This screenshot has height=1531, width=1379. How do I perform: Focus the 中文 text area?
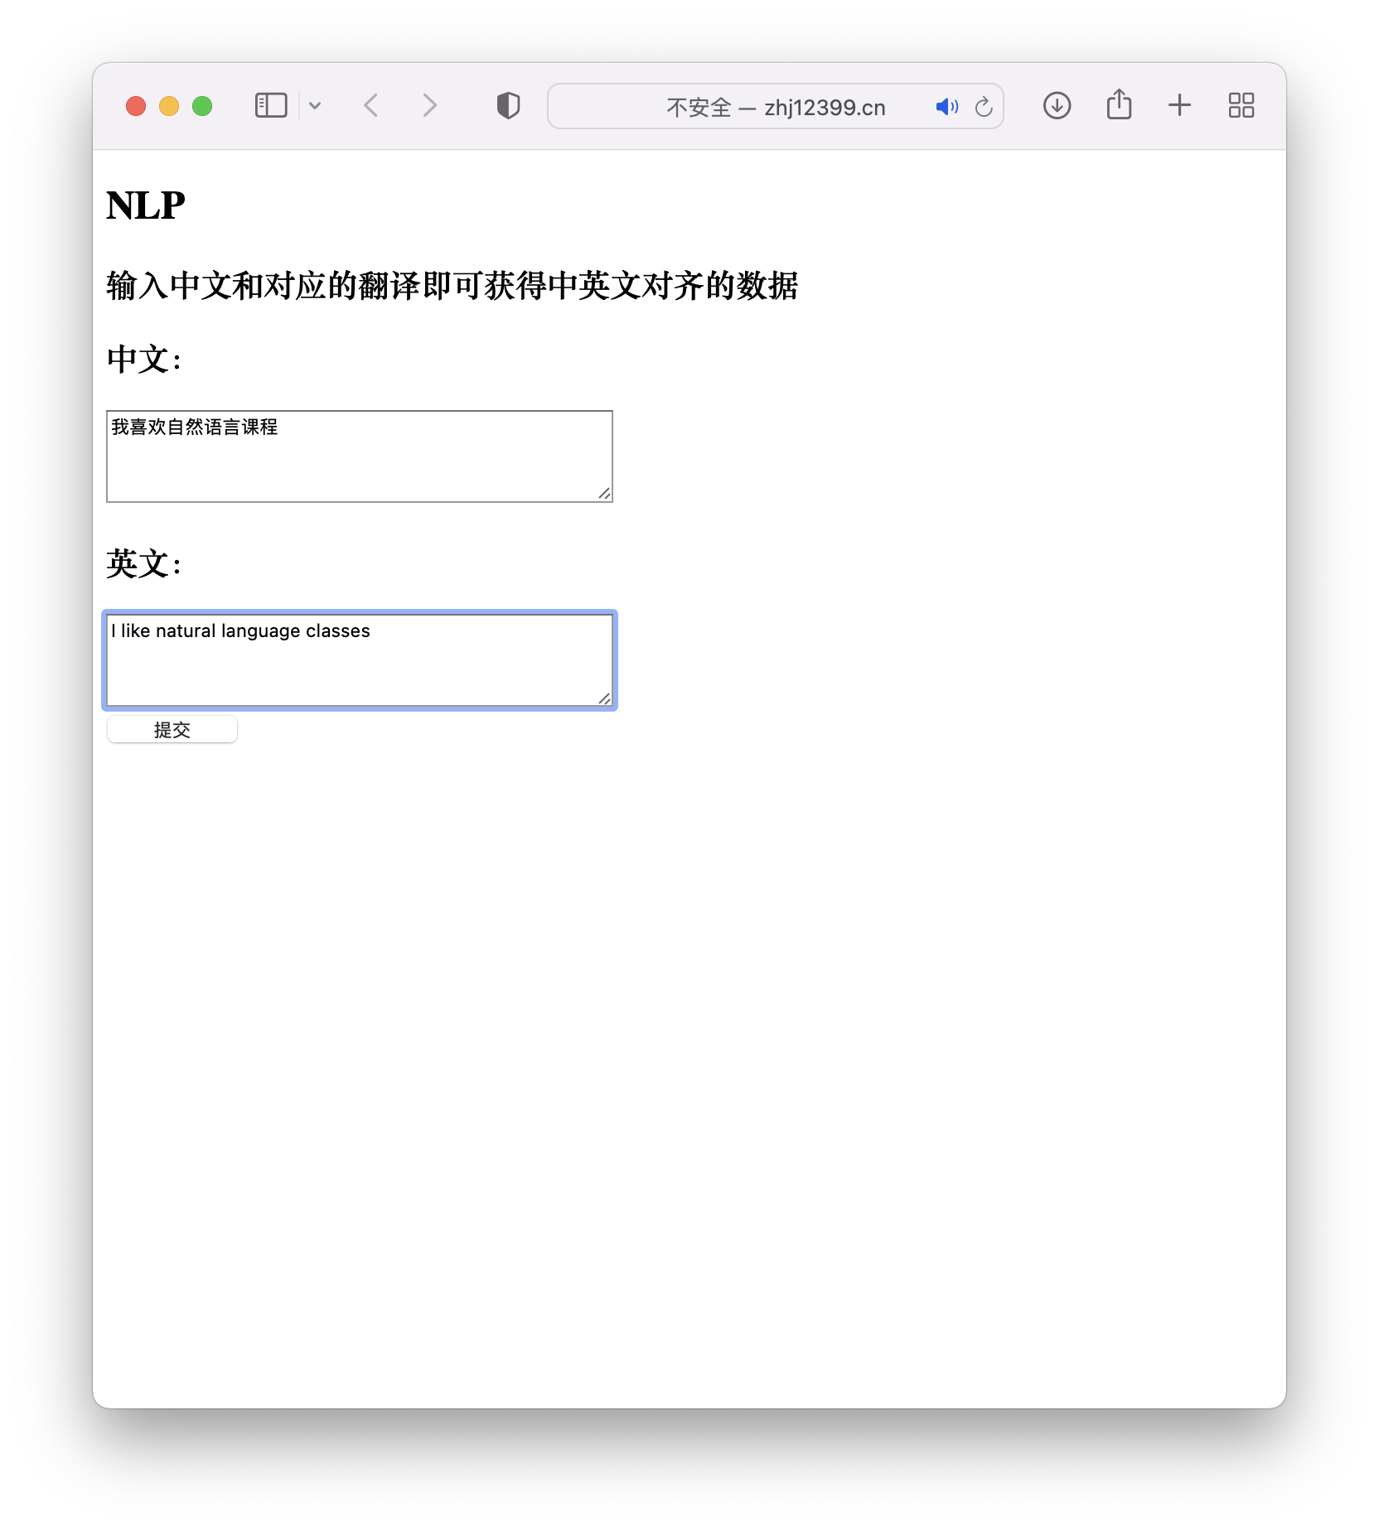click(x=360, y=456)
